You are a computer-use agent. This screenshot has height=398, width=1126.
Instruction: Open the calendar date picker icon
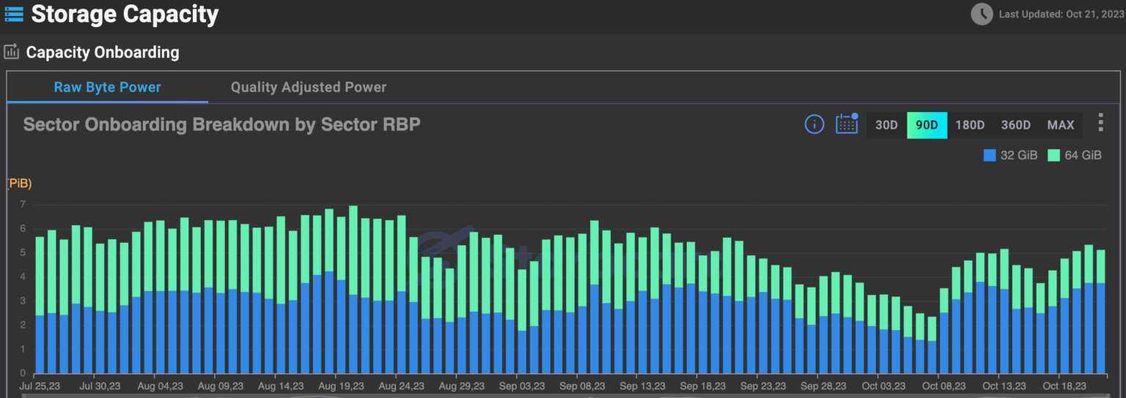pos(847,124)
